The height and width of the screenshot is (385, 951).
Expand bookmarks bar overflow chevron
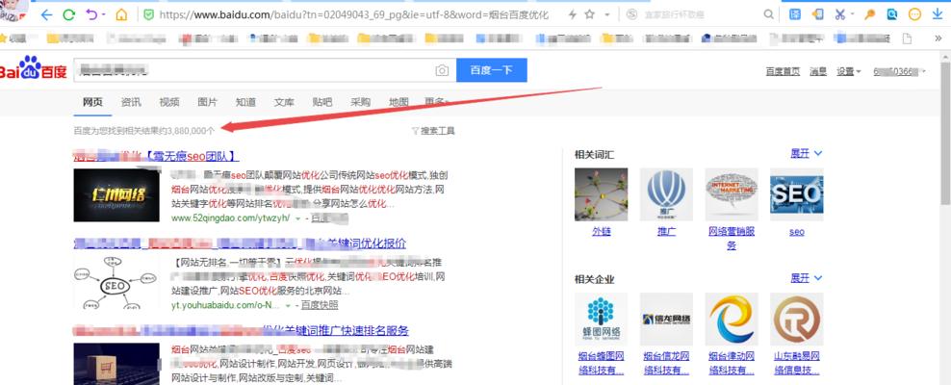938,38
